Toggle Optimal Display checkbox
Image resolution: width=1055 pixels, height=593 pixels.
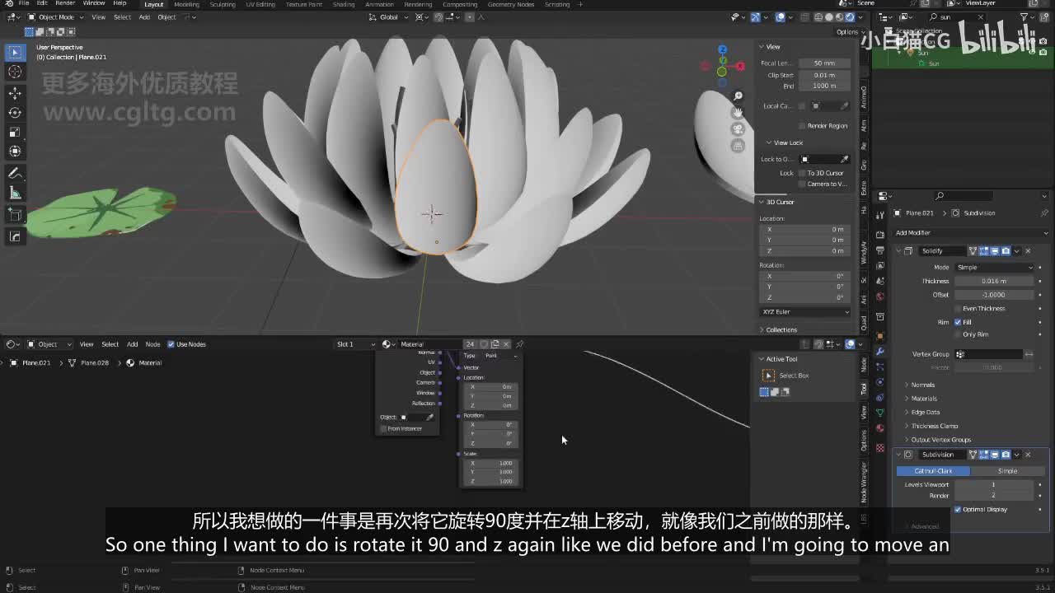point(958,509)
